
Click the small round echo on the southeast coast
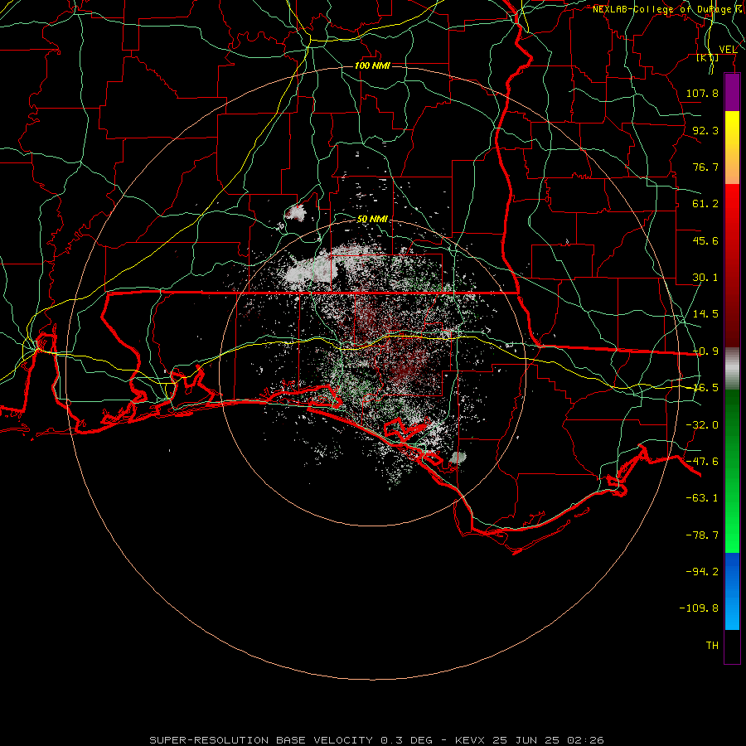[458, 458]
